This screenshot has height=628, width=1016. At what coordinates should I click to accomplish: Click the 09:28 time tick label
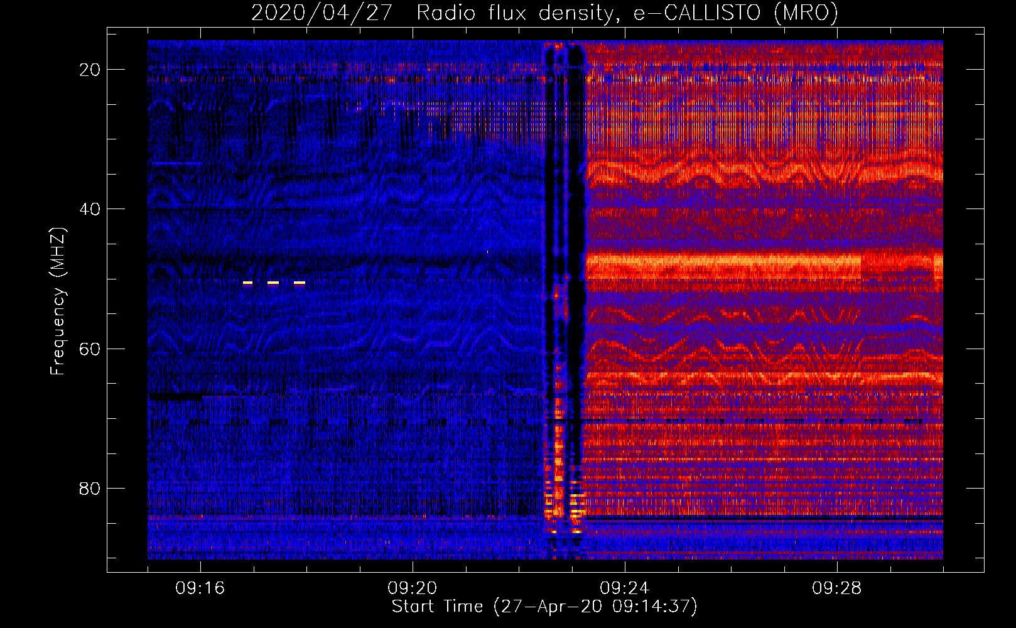pos(837,588)
